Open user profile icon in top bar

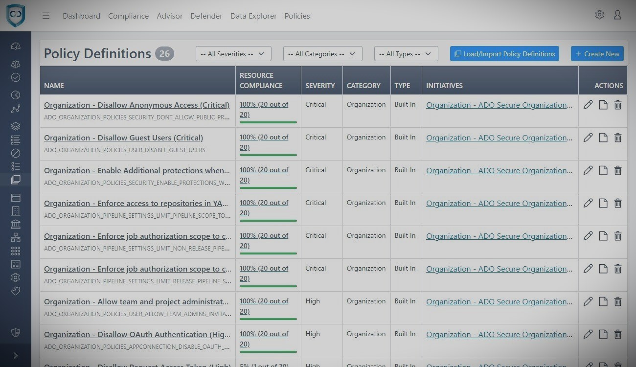617,15
